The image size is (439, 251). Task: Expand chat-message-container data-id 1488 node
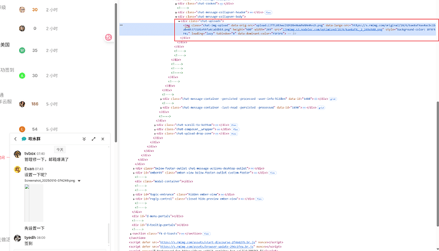coord(161,99)
